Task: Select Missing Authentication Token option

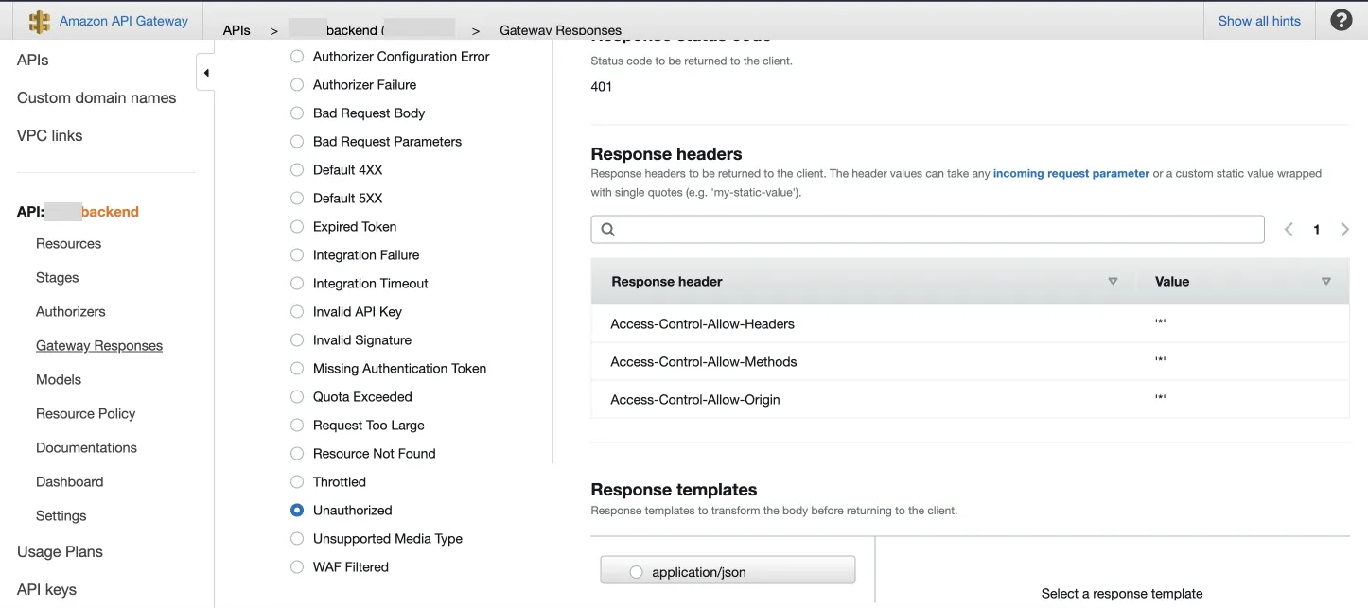Action: click(x=297, y=368)
